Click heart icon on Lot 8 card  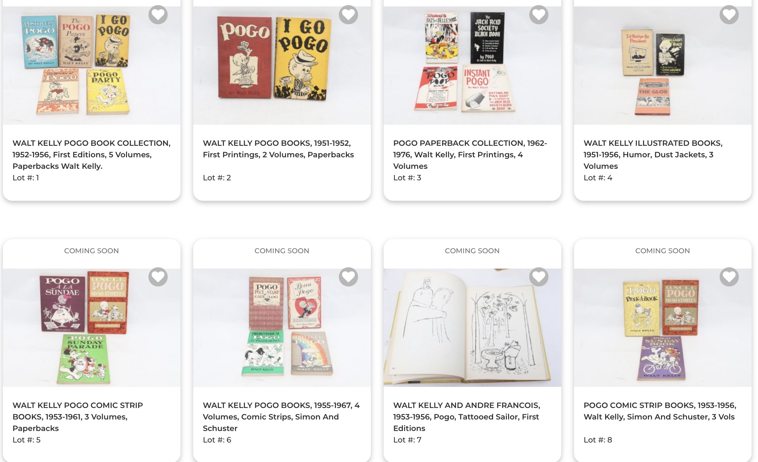pos(729,277)
